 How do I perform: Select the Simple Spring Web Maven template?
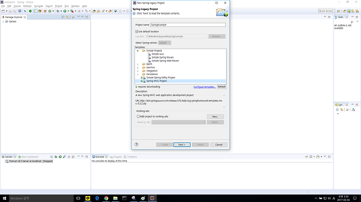(165, 61)
